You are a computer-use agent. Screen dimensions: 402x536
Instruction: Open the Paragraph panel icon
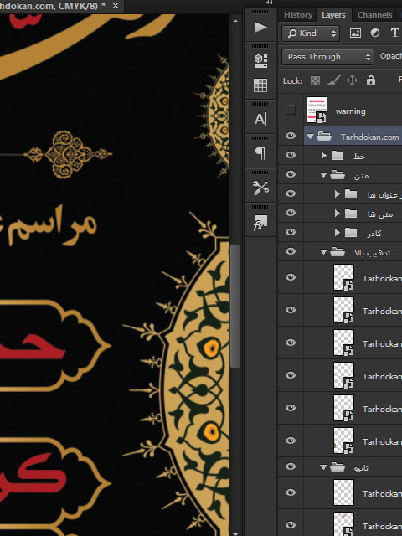260,153
